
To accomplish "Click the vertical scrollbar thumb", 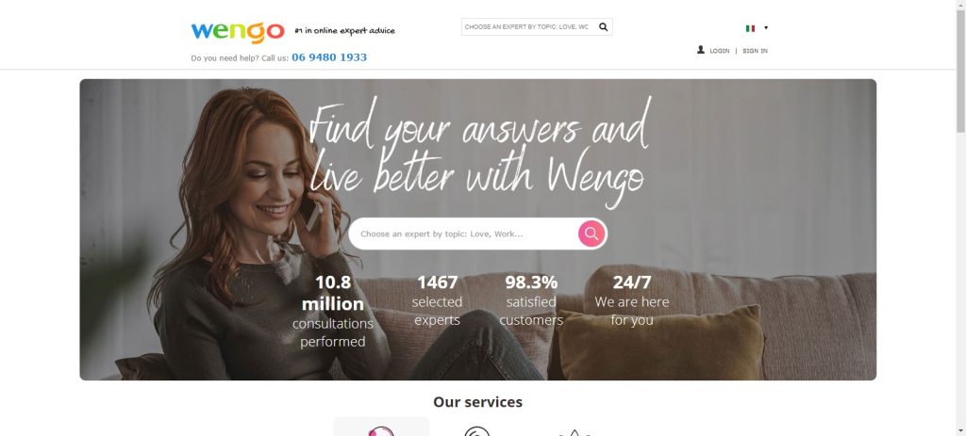I will [960, 71].
